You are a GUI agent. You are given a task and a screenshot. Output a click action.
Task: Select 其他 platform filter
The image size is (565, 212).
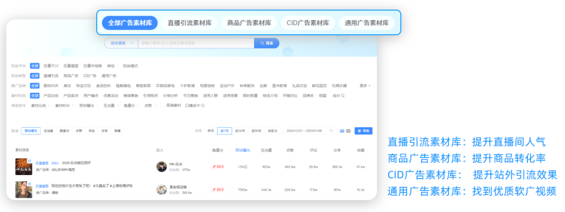(110, 66)
